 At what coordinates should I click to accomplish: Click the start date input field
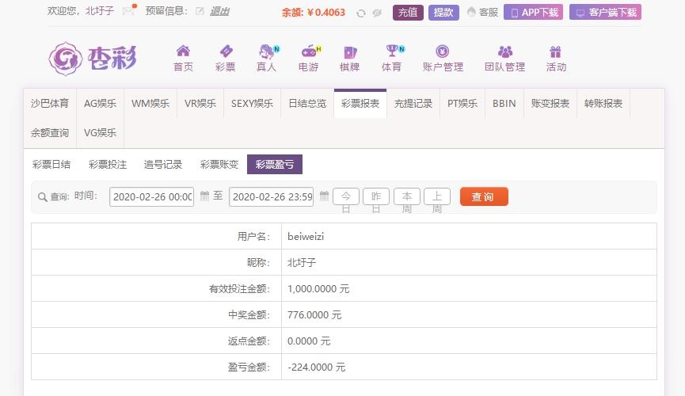point(152,196)
